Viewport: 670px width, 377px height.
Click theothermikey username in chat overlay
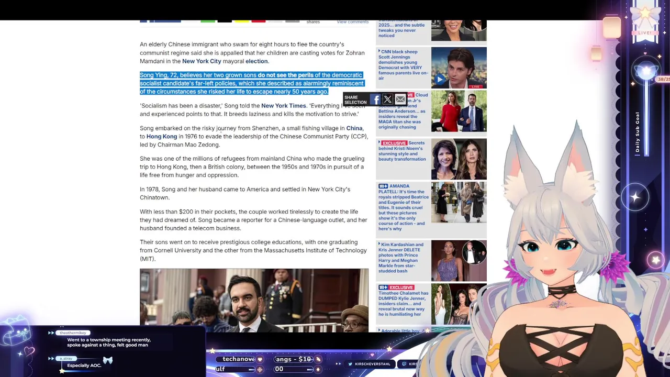click(73, 333)
